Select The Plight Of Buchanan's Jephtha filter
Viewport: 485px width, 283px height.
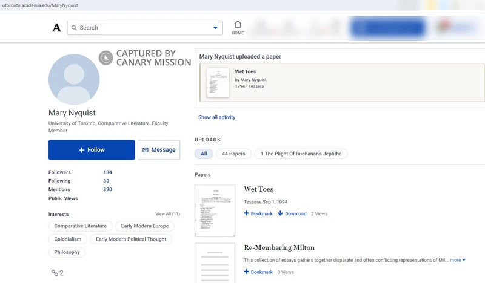point(301,154)
